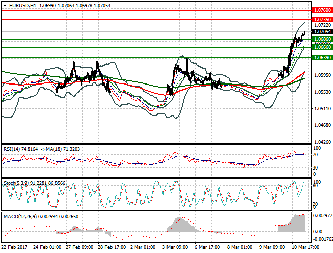
Task: Select the 1.07350 red price level label
Action: [322, 20]
